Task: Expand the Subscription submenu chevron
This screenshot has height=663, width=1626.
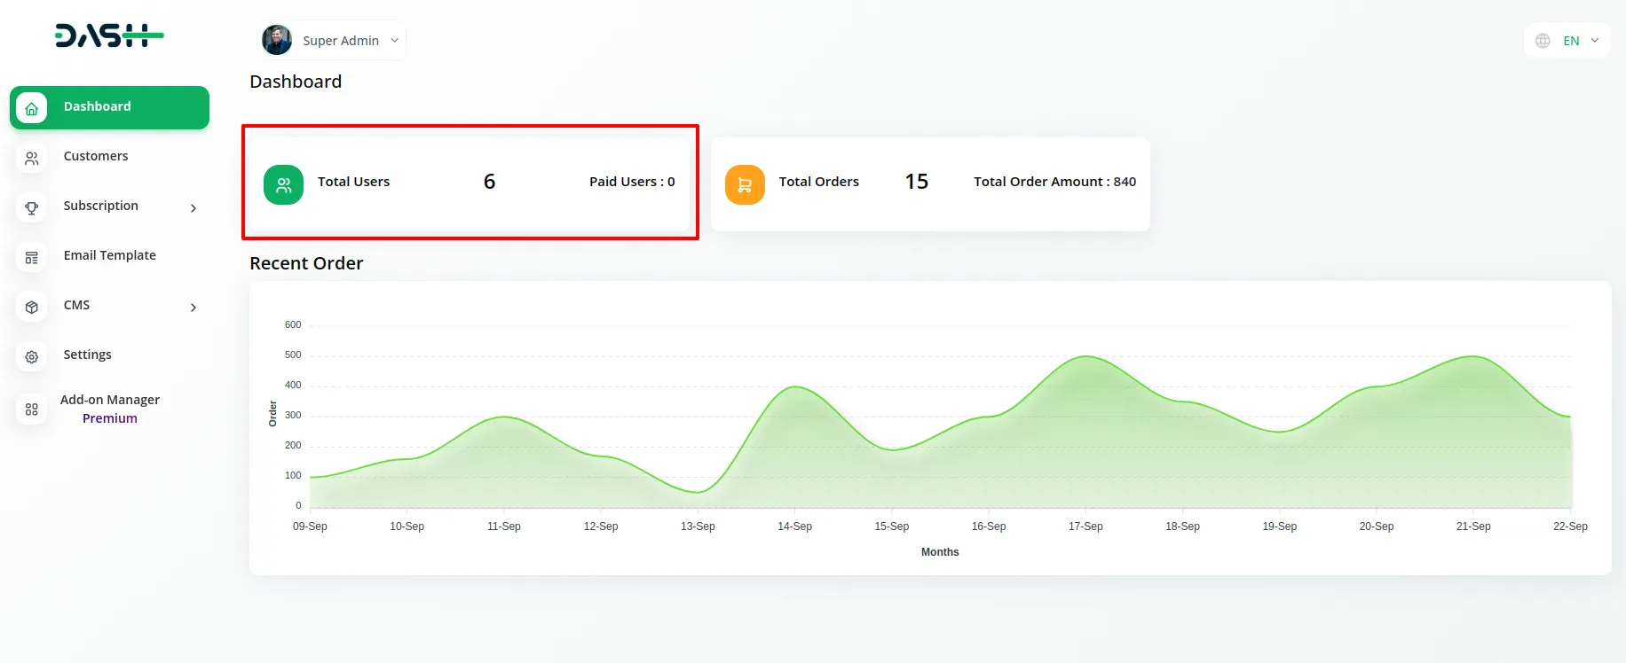Action: click(193, 208)
